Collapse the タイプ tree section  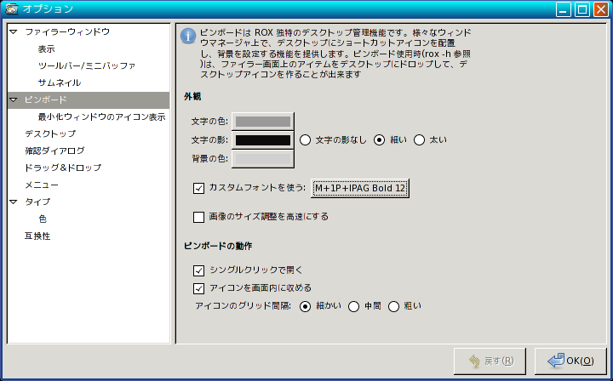click(x=14, y=202)
